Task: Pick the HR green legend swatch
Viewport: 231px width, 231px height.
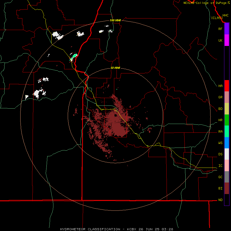Action: tap(227, 120)
